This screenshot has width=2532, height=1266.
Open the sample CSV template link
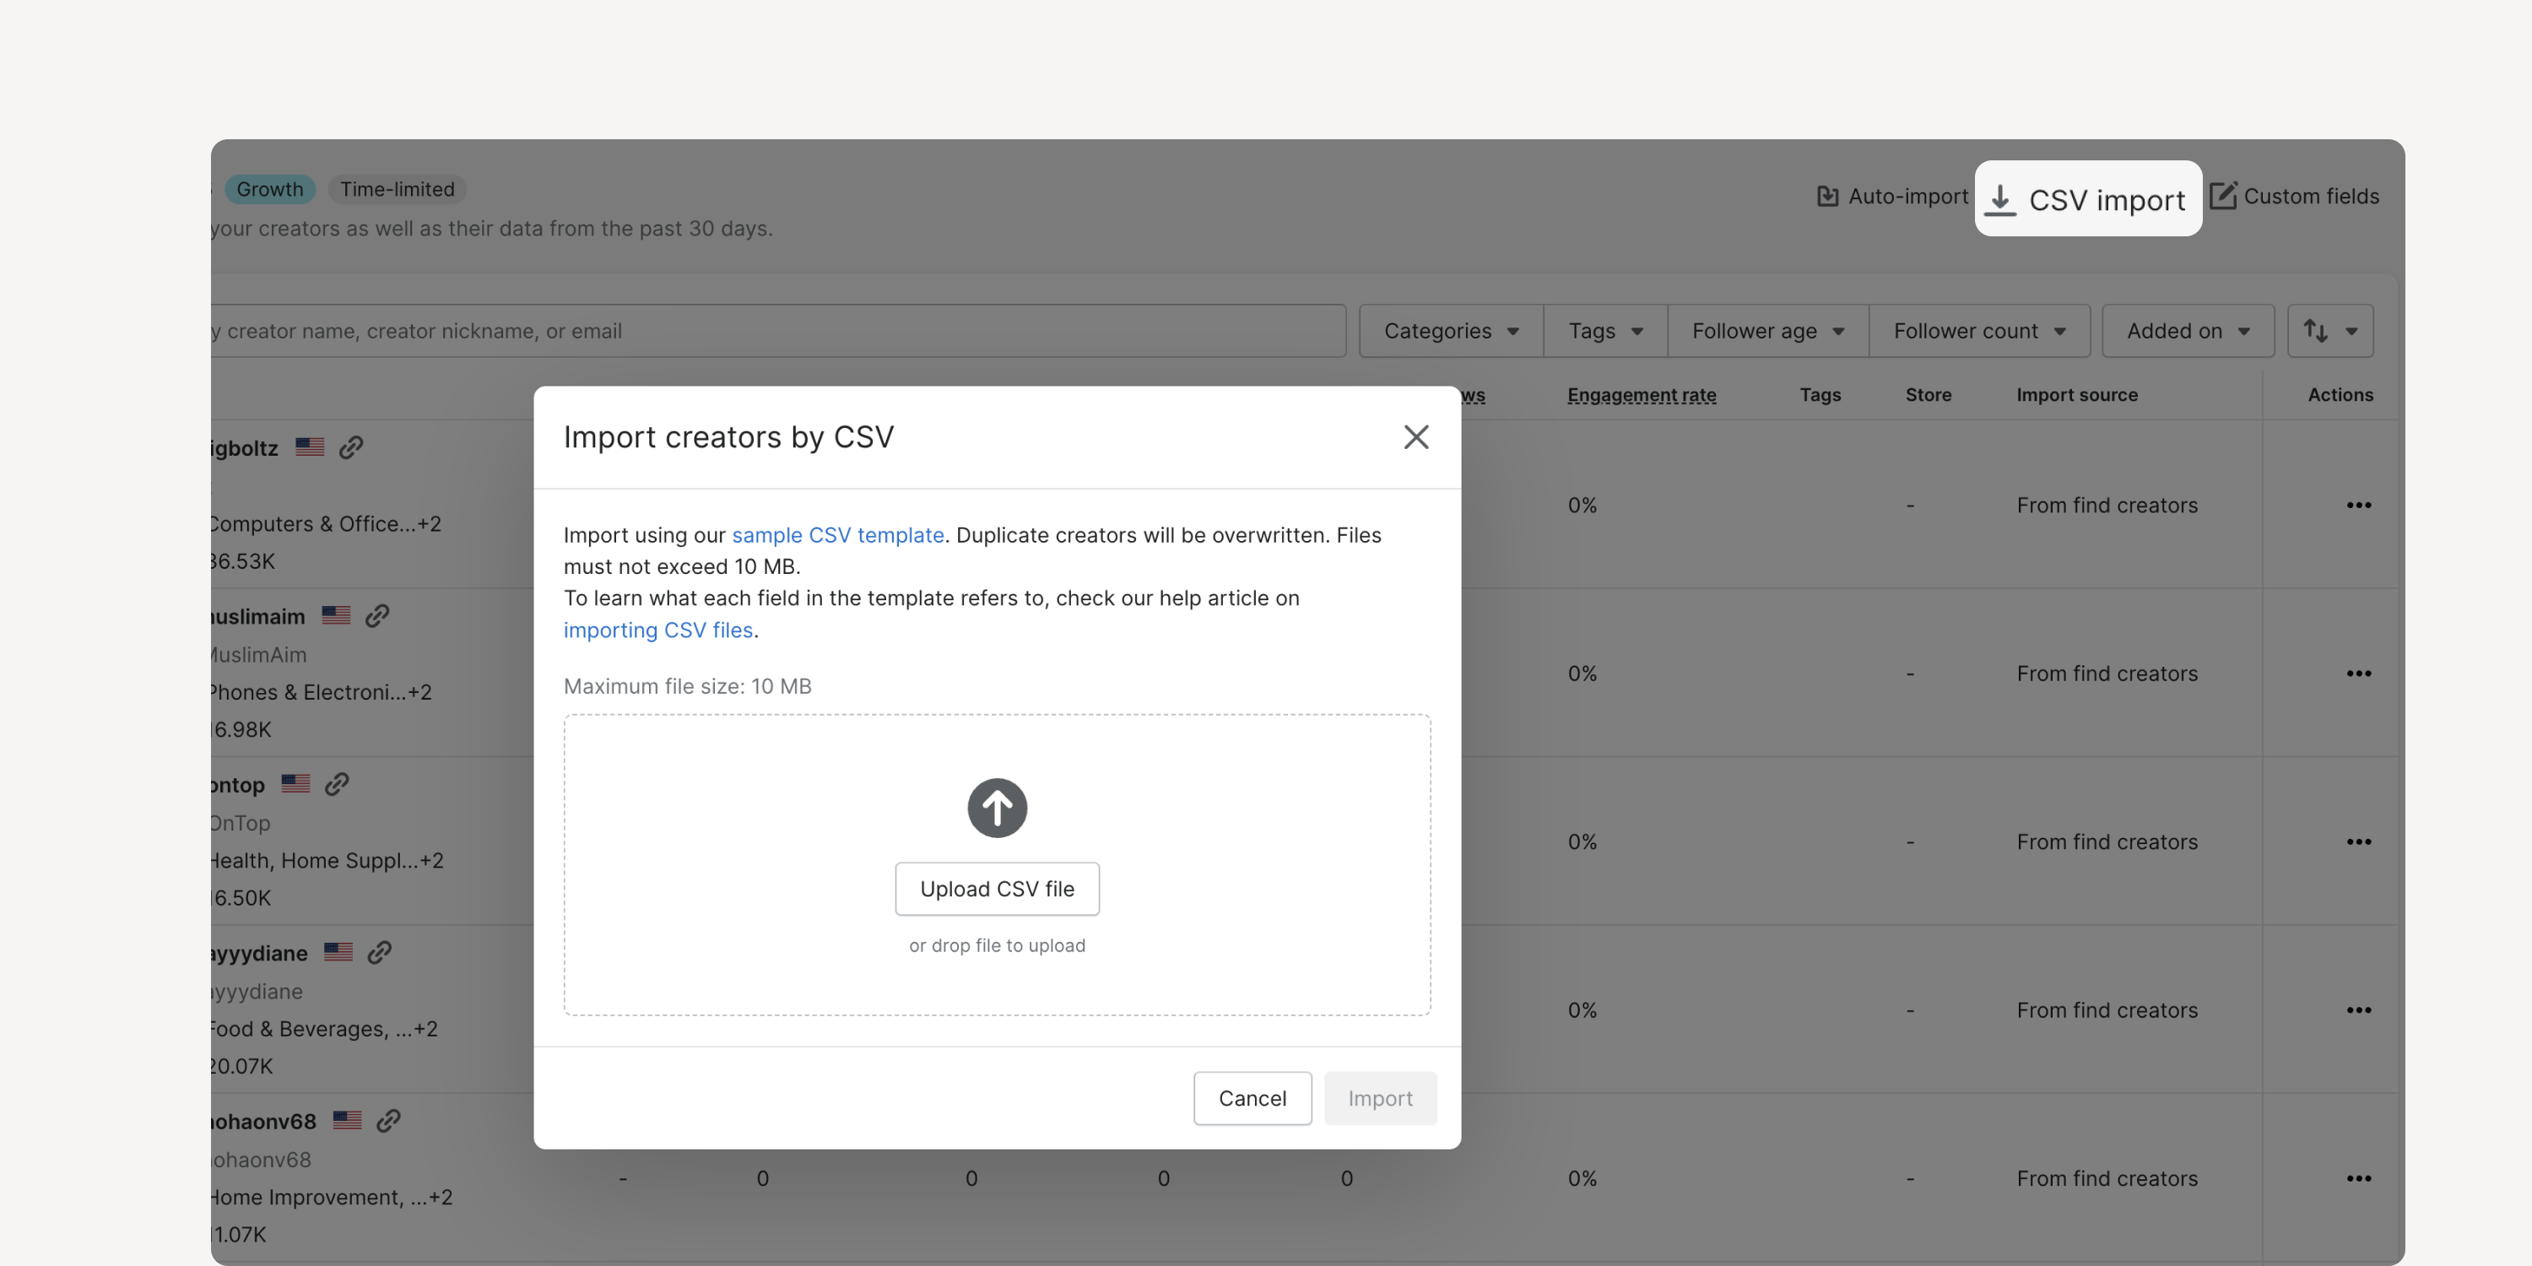point(837,535)
